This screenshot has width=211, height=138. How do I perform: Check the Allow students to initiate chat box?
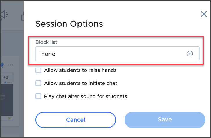(x=38, y=83)
